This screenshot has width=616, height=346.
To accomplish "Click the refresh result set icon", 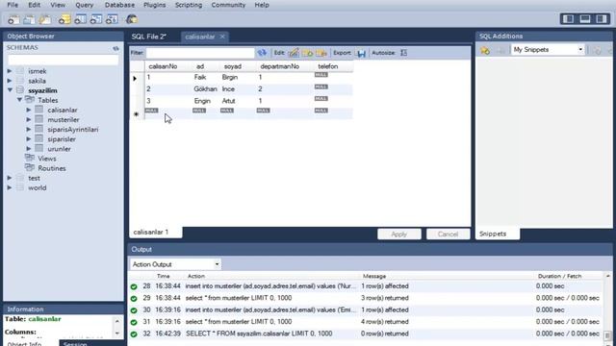I will tap(262, 53).
